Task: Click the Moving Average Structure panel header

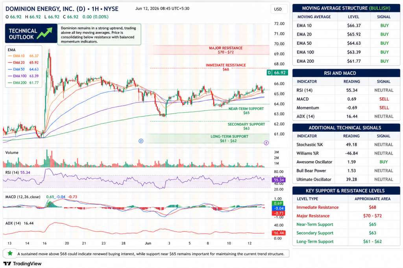Action: [346, 8]
